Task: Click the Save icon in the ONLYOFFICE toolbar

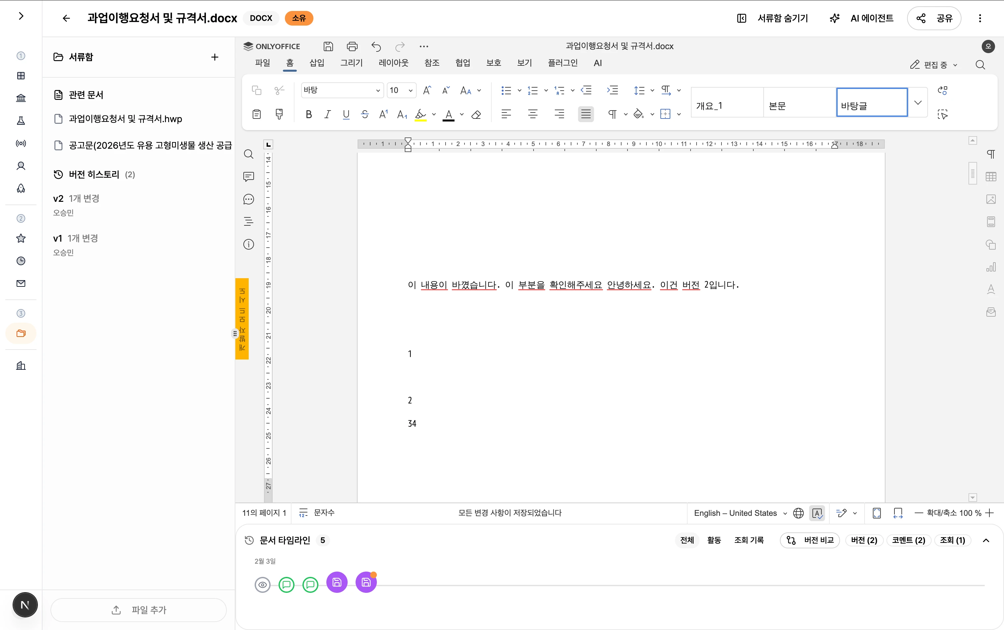Action: click(328, 46)
